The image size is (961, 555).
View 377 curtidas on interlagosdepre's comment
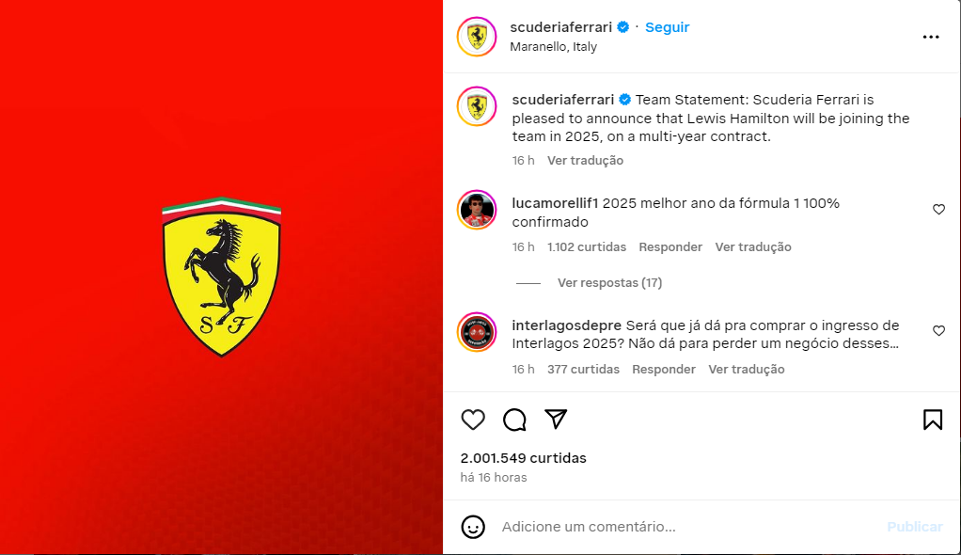583,369
